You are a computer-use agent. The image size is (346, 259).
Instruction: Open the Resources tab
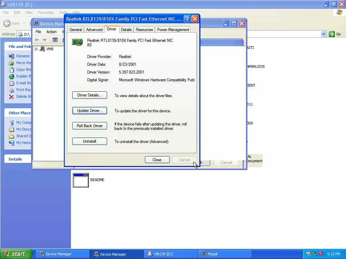click(x=144, y=30)
